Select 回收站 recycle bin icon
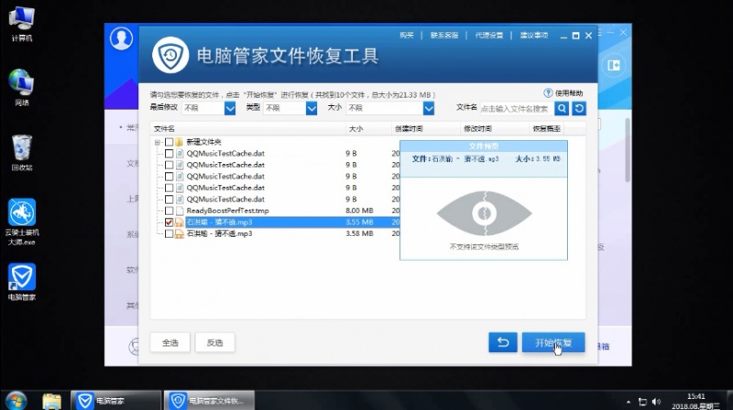The height and width of the screenshot is (410, 733). pyautogui.click(x=21, y=153)
